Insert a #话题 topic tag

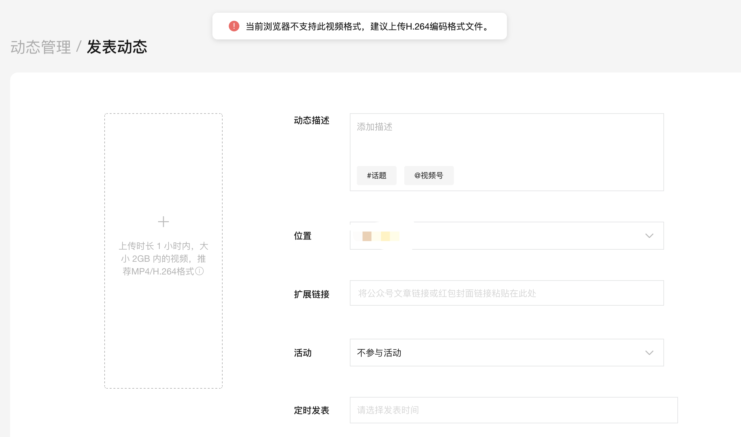pyautogui.click(x=377, y=176)
